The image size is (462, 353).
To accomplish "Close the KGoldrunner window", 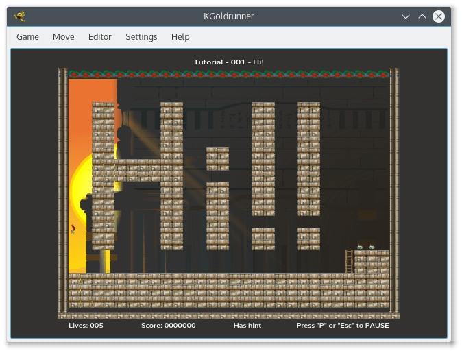I will [439, 16].
